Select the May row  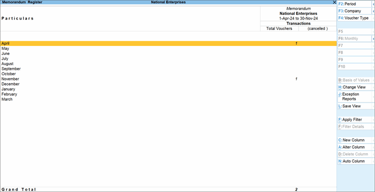tap(168, 48)
